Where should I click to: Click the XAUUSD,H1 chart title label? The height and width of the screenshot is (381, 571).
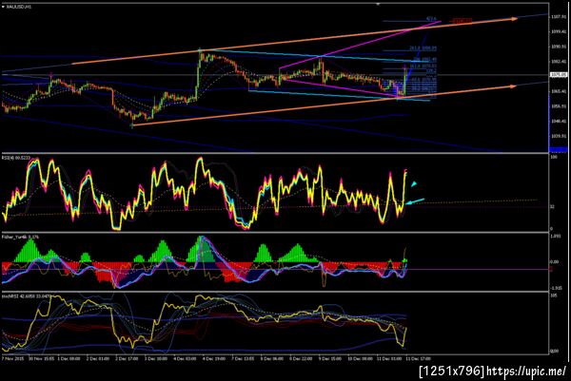(x=19, y=7)
